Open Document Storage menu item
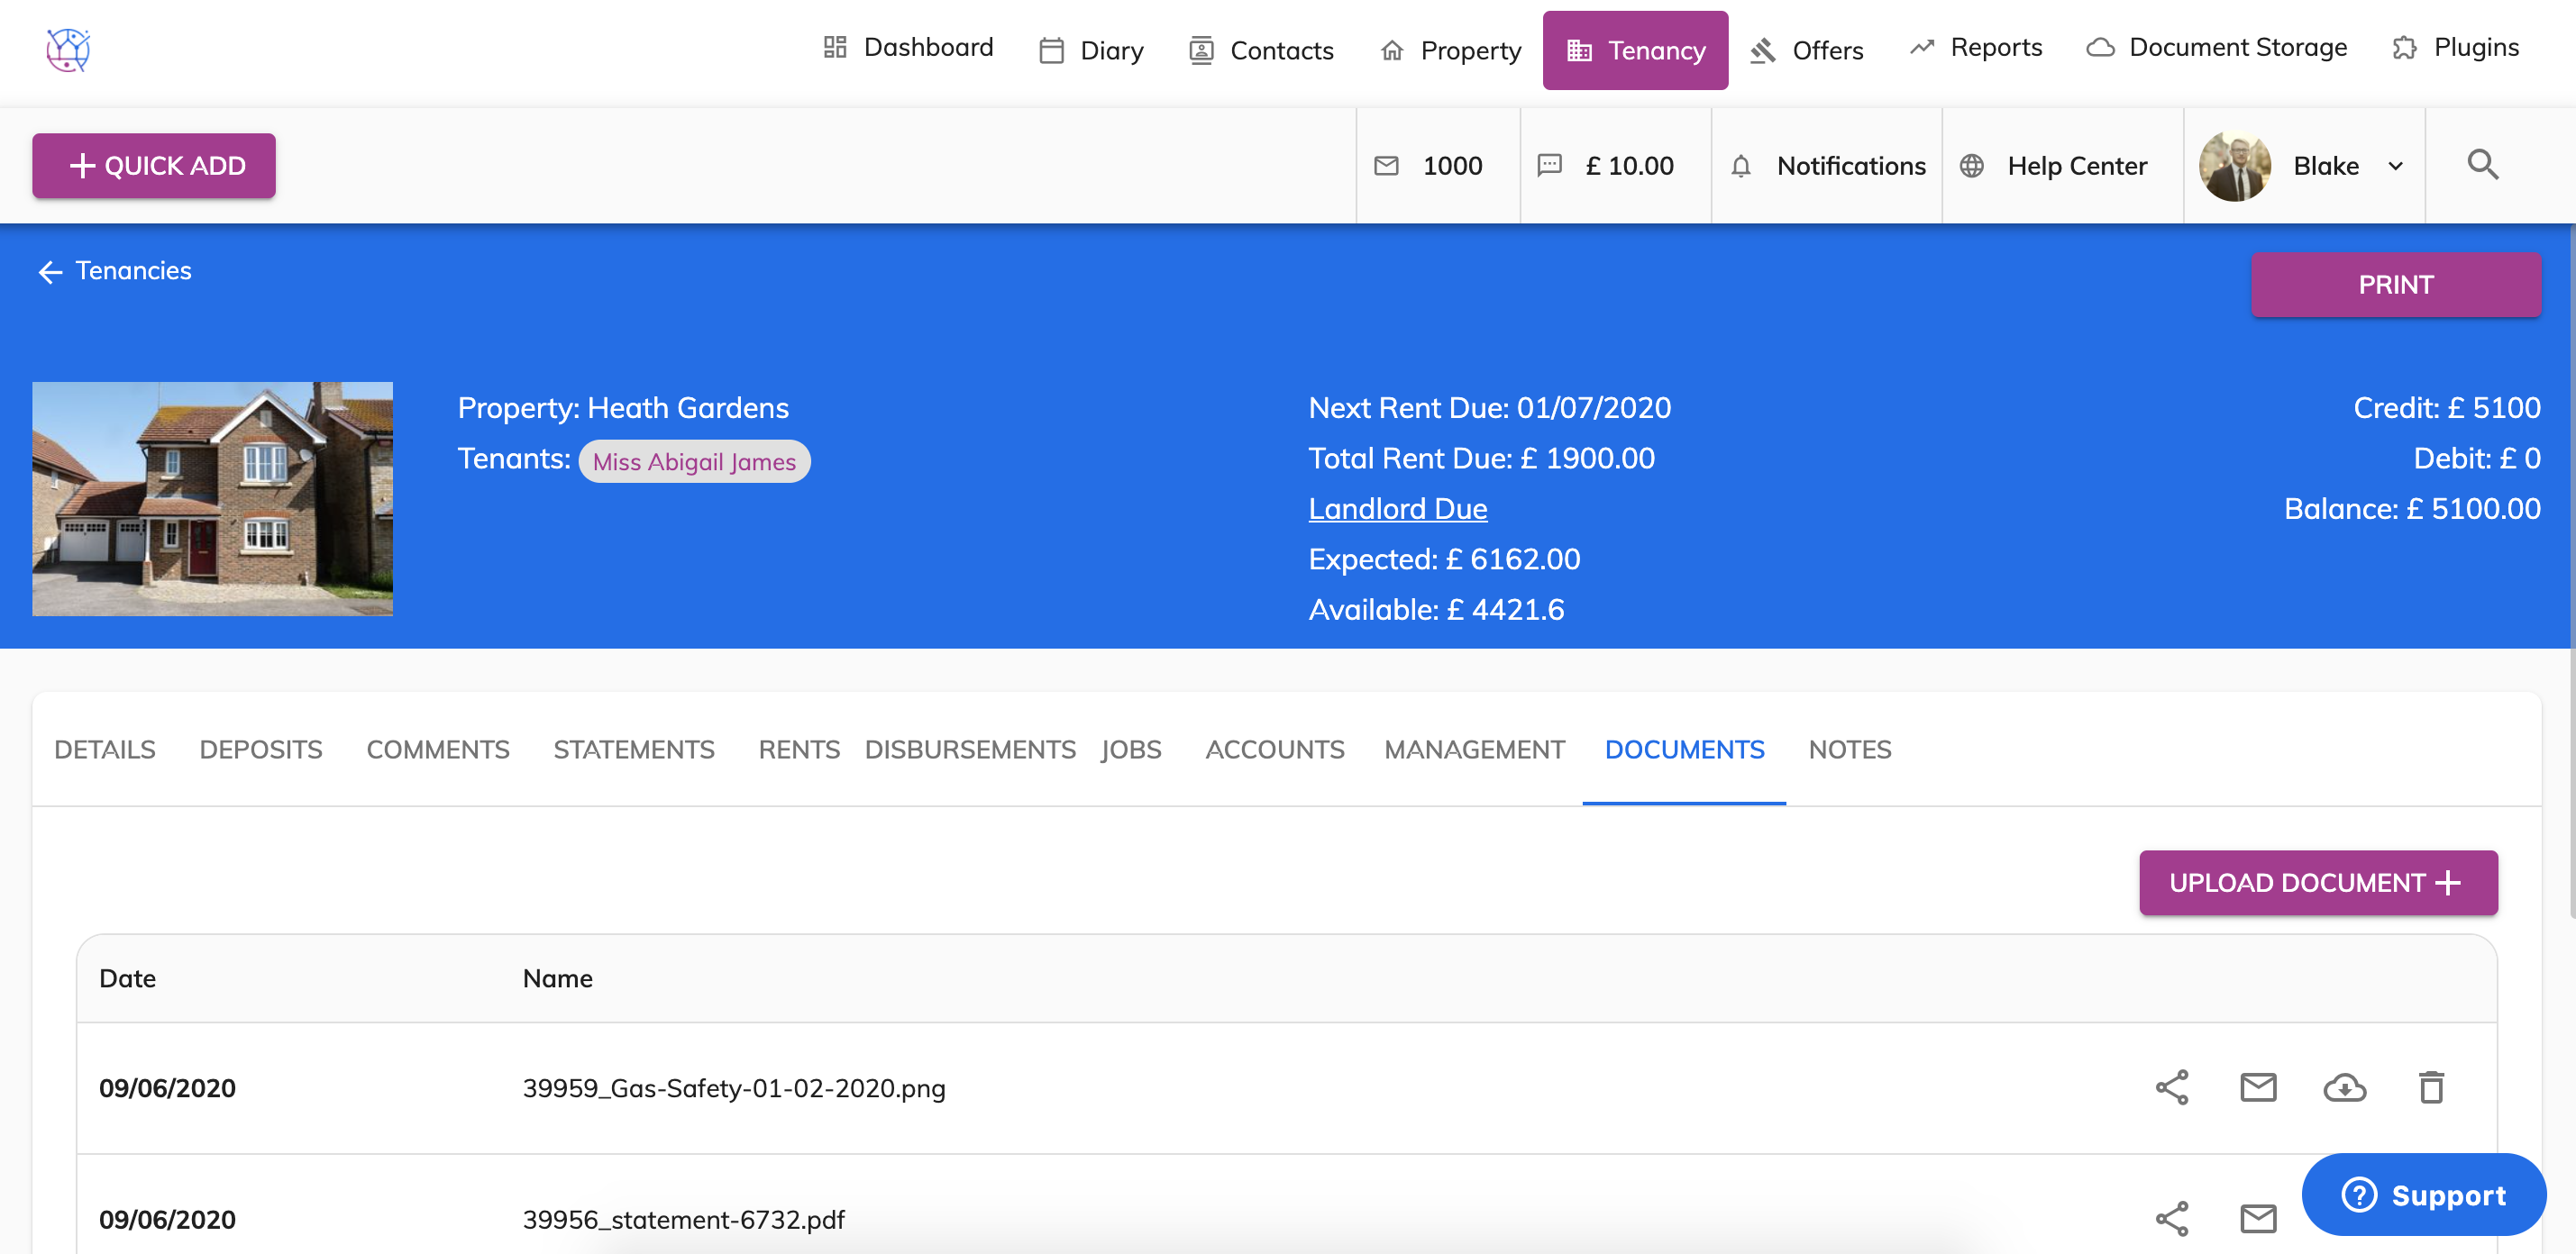The height and width of the screenshot is (1254, 2576). [2216, 48]
